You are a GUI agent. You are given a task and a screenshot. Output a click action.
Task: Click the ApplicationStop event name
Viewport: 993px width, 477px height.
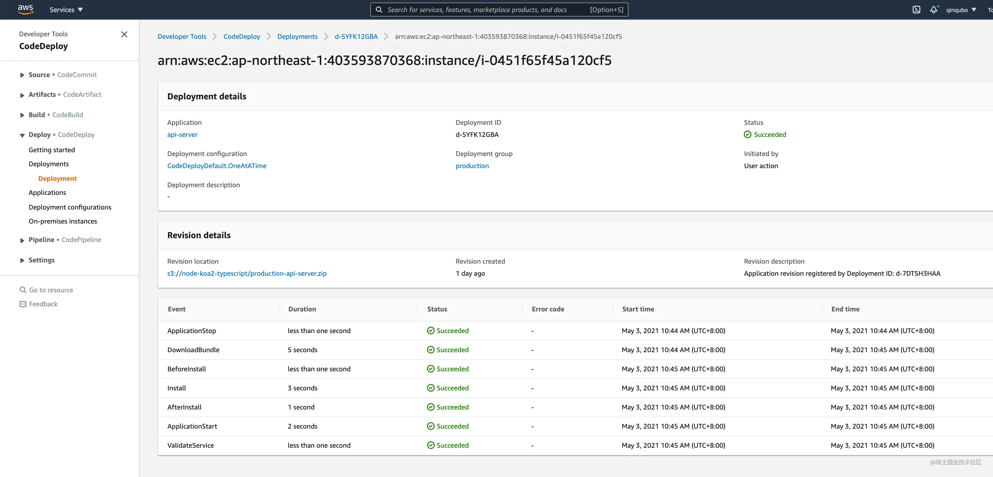click(192, 331)
